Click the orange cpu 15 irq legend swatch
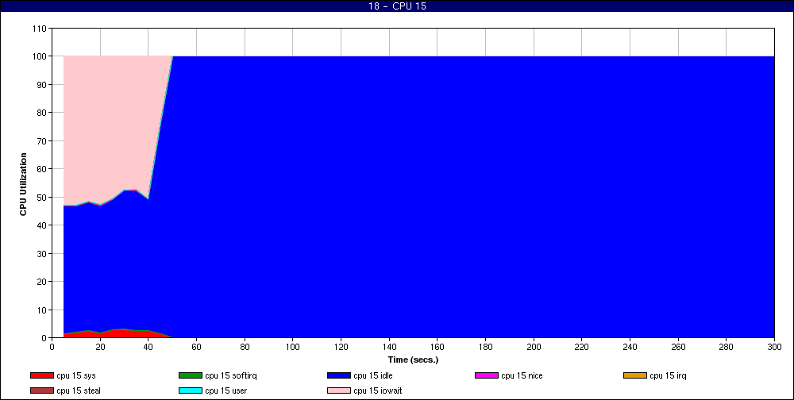The image size is (794, 400). click(x=635, y=375)
